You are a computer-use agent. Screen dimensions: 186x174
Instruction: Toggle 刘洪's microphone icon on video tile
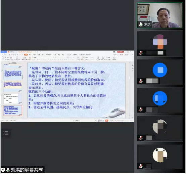click(x=141, y=24)
